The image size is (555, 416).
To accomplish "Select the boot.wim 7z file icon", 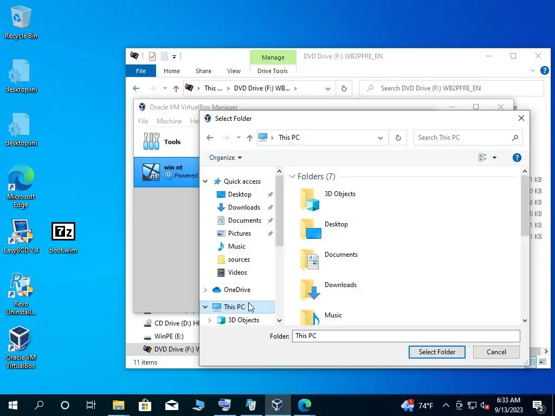I will (63, 237).
